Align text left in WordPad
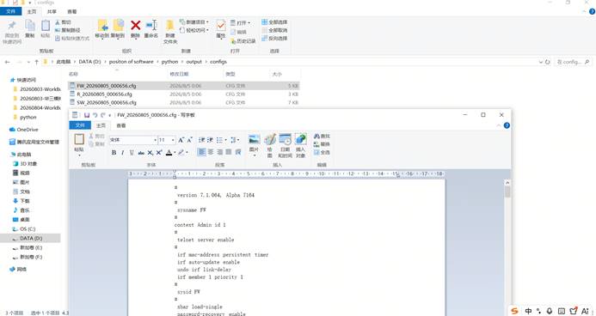This screenshot has width=596, height=316. click(201, 152)
